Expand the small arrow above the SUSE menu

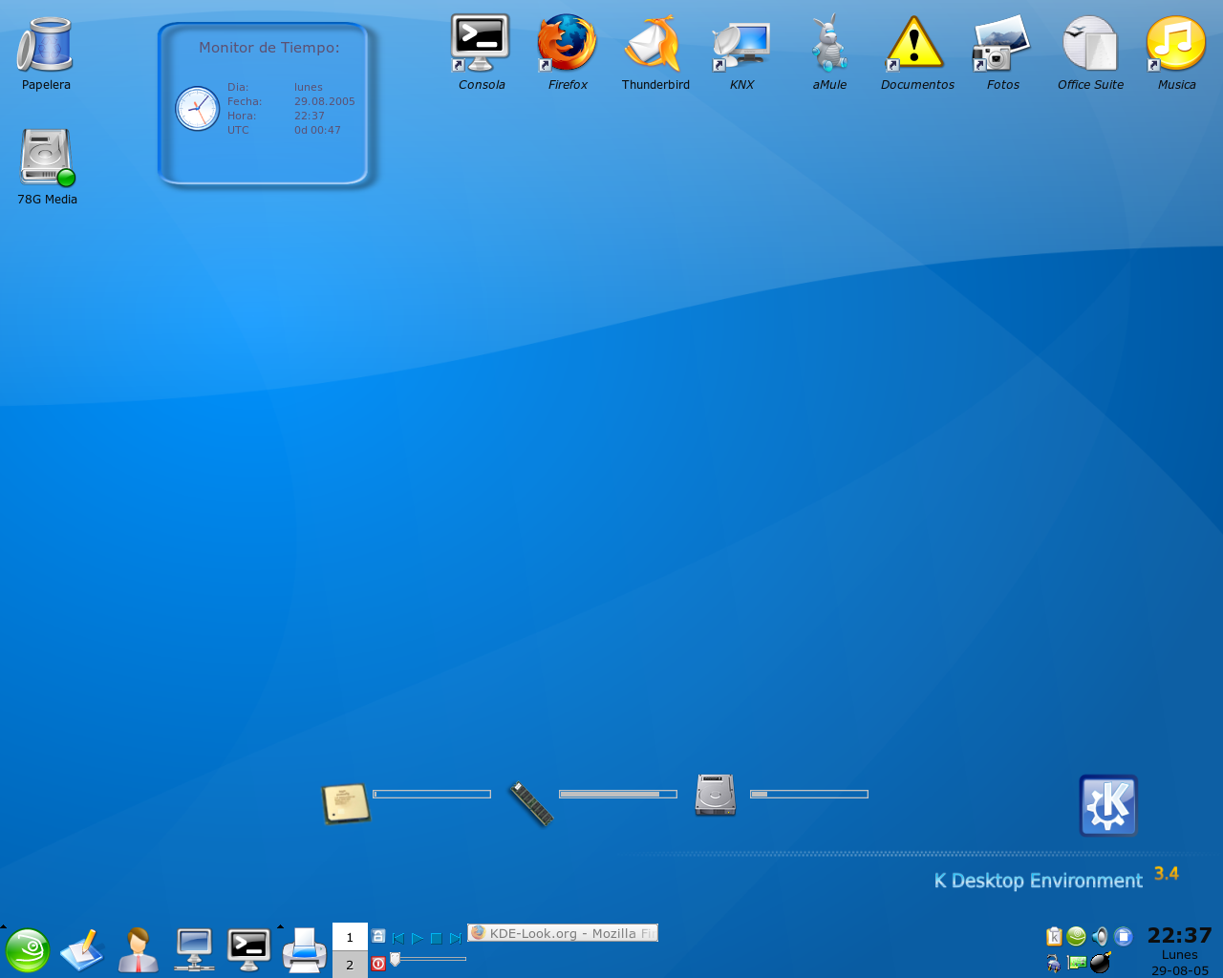click(x=4, y=925)
